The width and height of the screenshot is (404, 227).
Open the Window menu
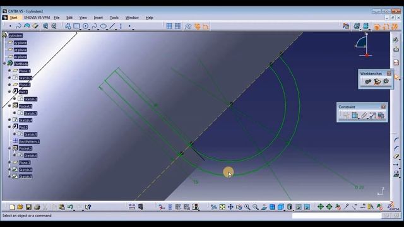click(132, 18)
